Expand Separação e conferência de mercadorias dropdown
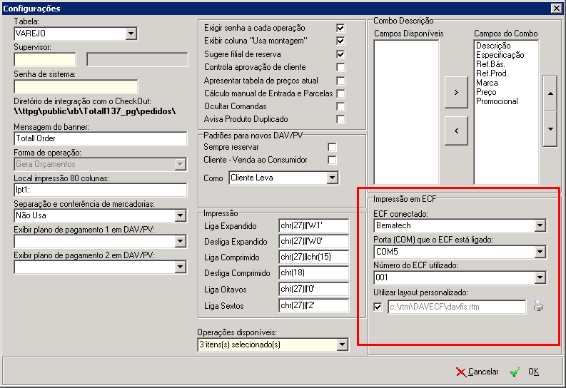The width and height of the screenshot is (566, 388). (181, 215)
